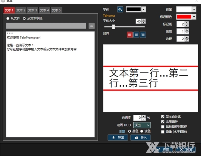Click 主题 label link

point(122,132)
